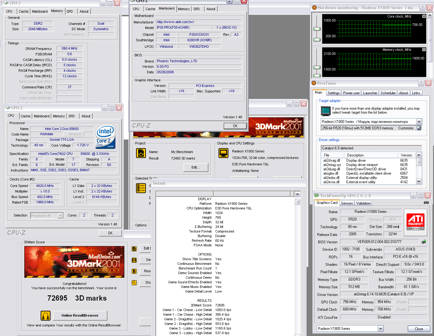Switch to the GPU-Z Validation tab

[364, 203]
